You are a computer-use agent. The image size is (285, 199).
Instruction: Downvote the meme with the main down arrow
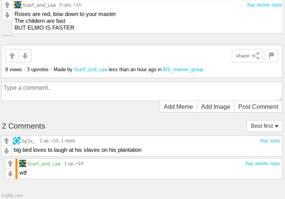pyautogui.click(x=25, y=56)
